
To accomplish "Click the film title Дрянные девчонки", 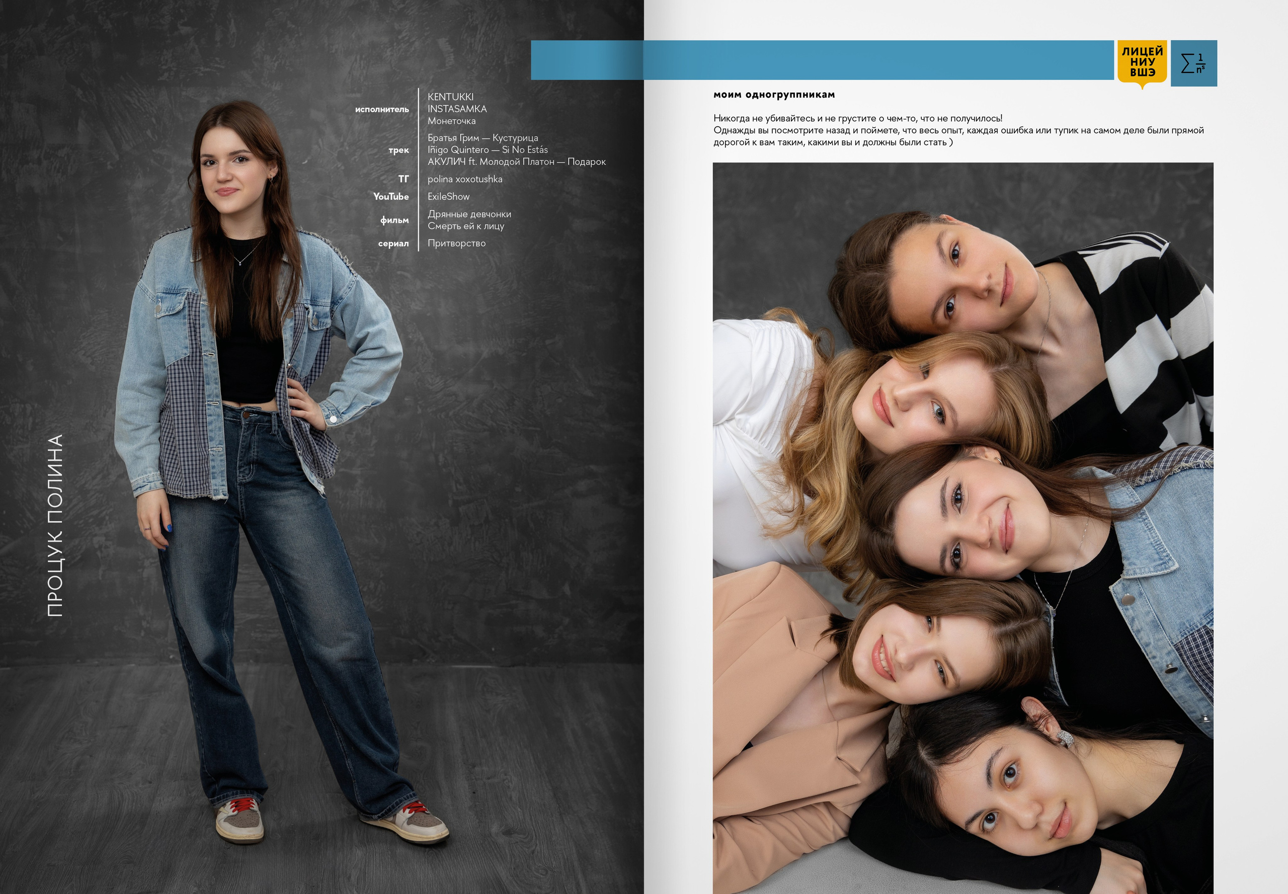I will 469,214.
